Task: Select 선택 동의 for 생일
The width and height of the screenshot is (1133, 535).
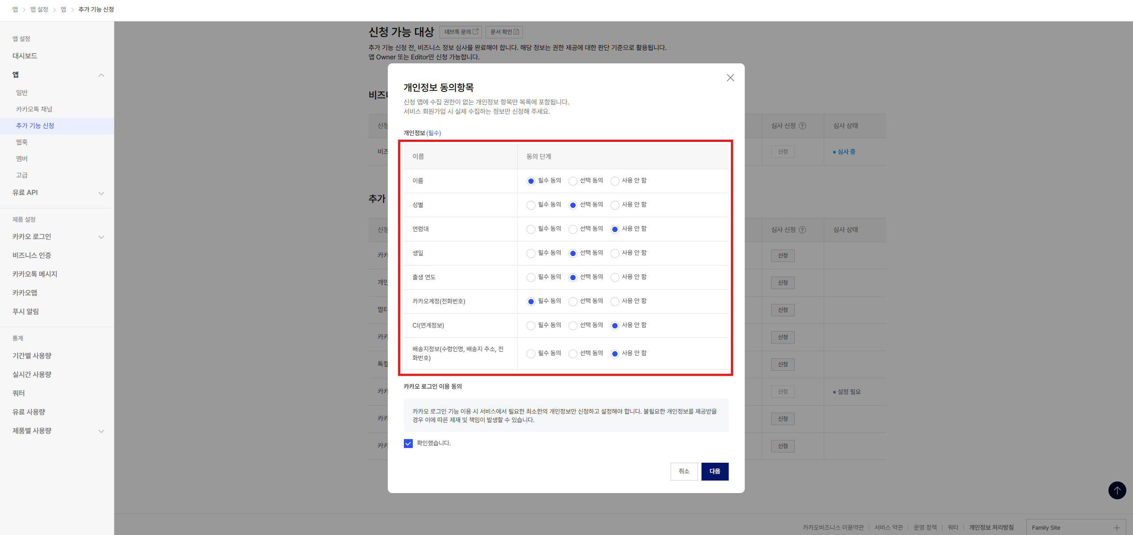Action: [x=573, y=253]
